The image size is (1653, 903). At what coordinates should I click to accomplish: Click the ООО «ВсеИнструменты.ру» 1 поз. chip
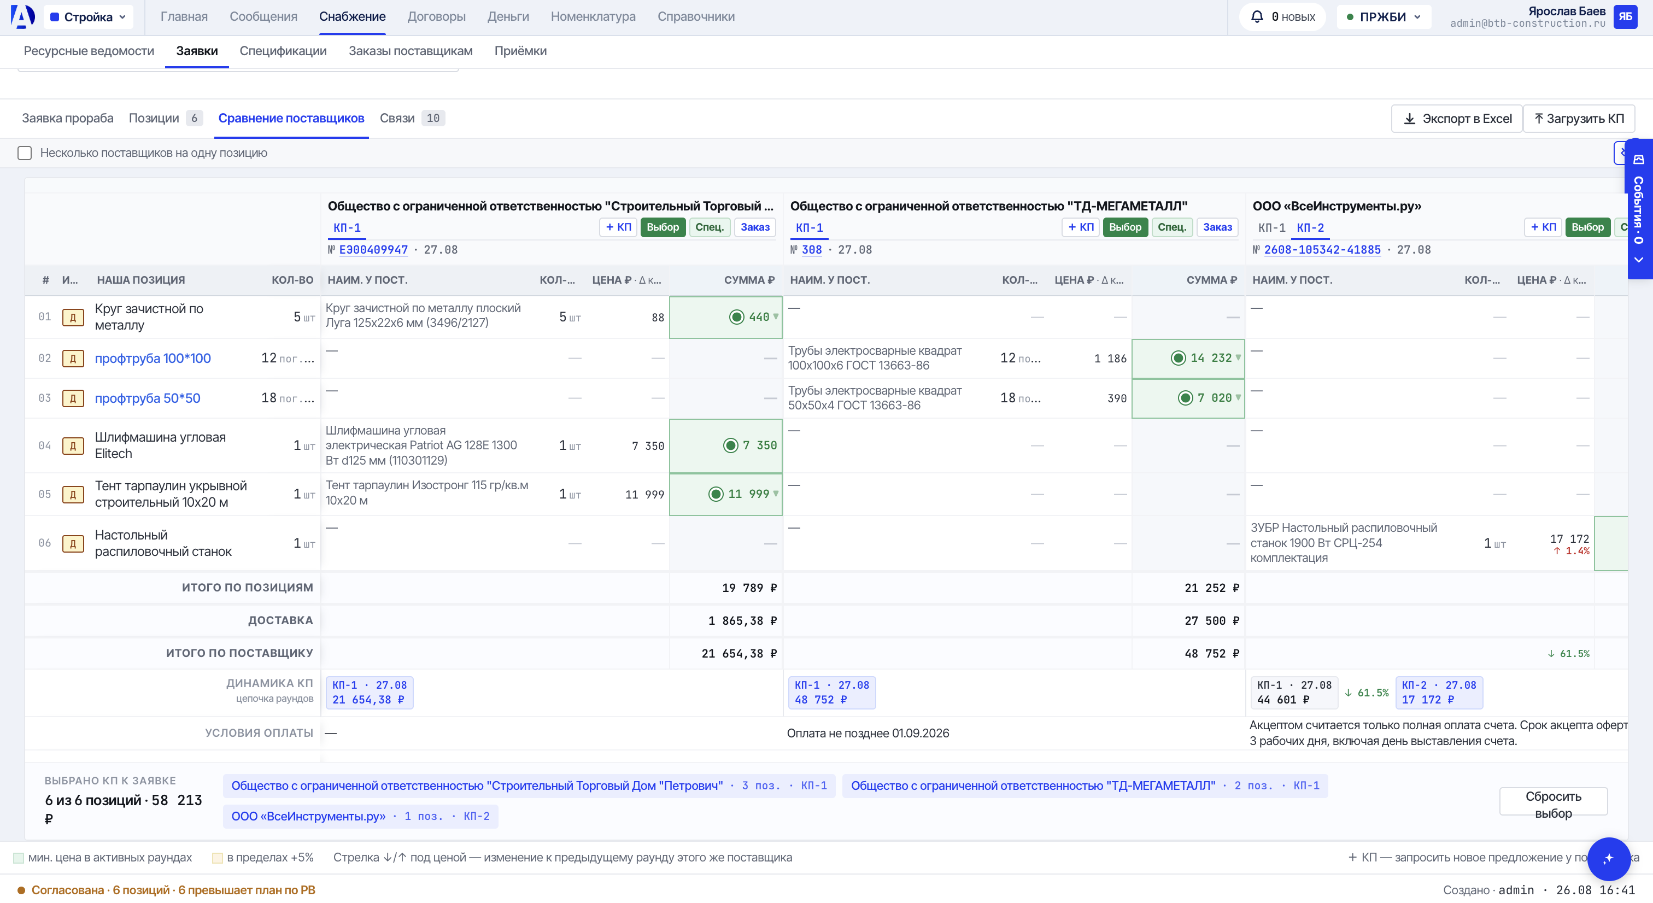pos(361,817)
